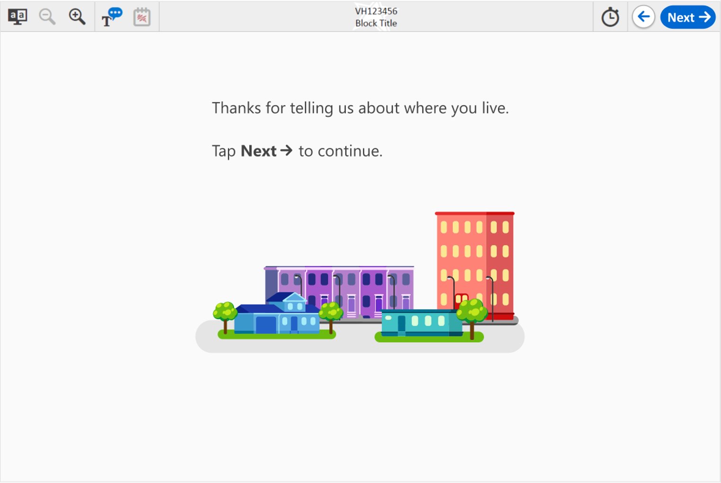
Task: Click the blue Next button in toolbar
Action: 688,18
